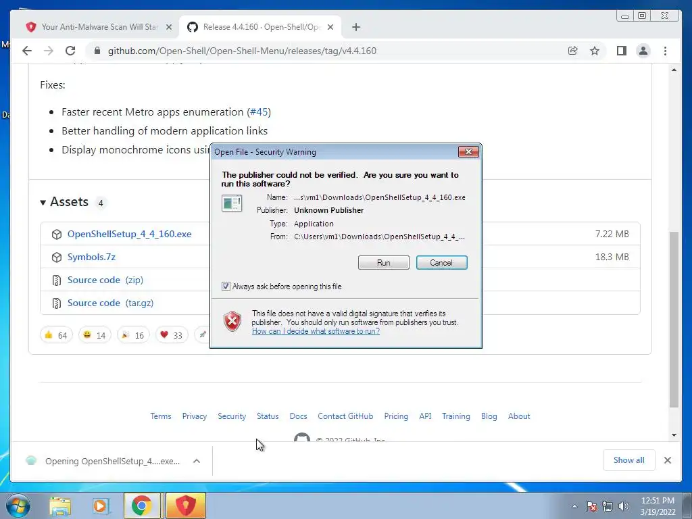Click the Chrome taskbar icon
This screenshot has width=692, height=519.
click(141, 505)
